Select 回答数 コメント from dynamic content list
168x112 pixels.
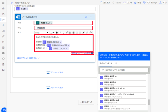(x=123, y=108)
